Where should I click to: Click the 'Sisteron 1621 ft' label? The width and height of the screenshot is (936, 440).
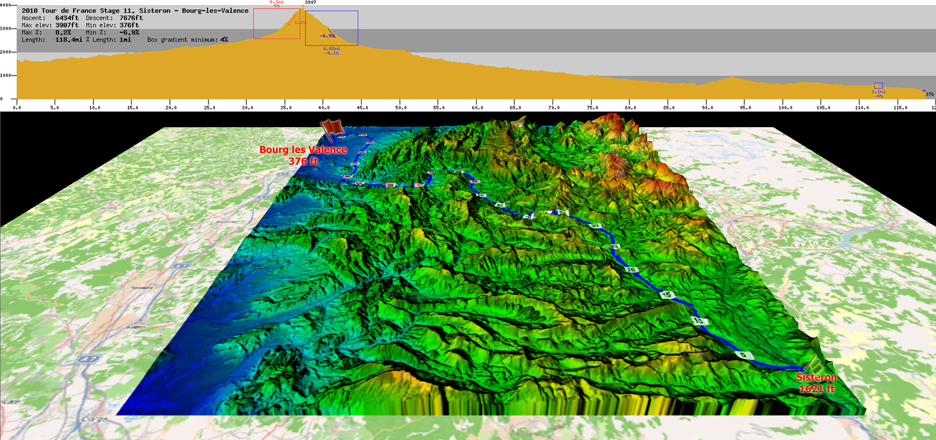pos(817,383)
